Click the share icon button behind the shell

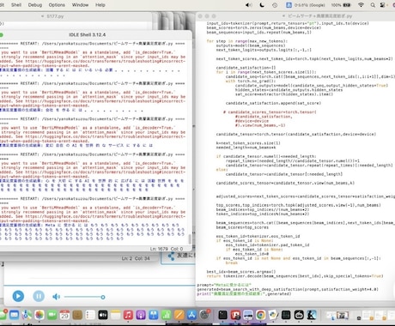(171, 256)
